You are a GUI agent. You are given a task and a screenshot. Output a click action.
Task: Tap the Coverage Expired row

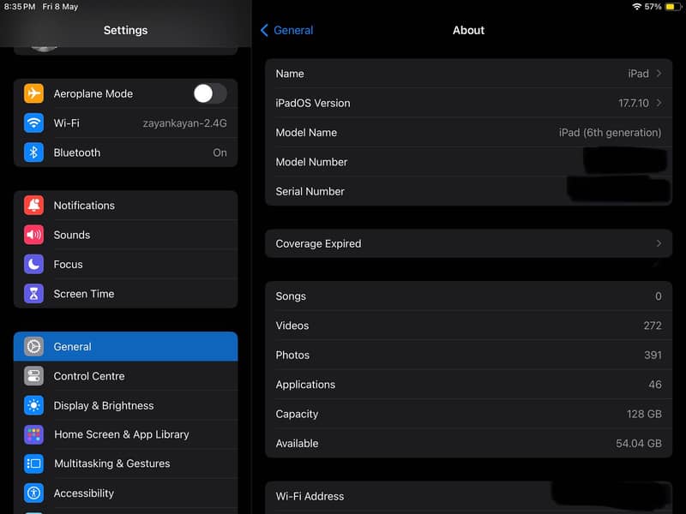tap(468, 243)
